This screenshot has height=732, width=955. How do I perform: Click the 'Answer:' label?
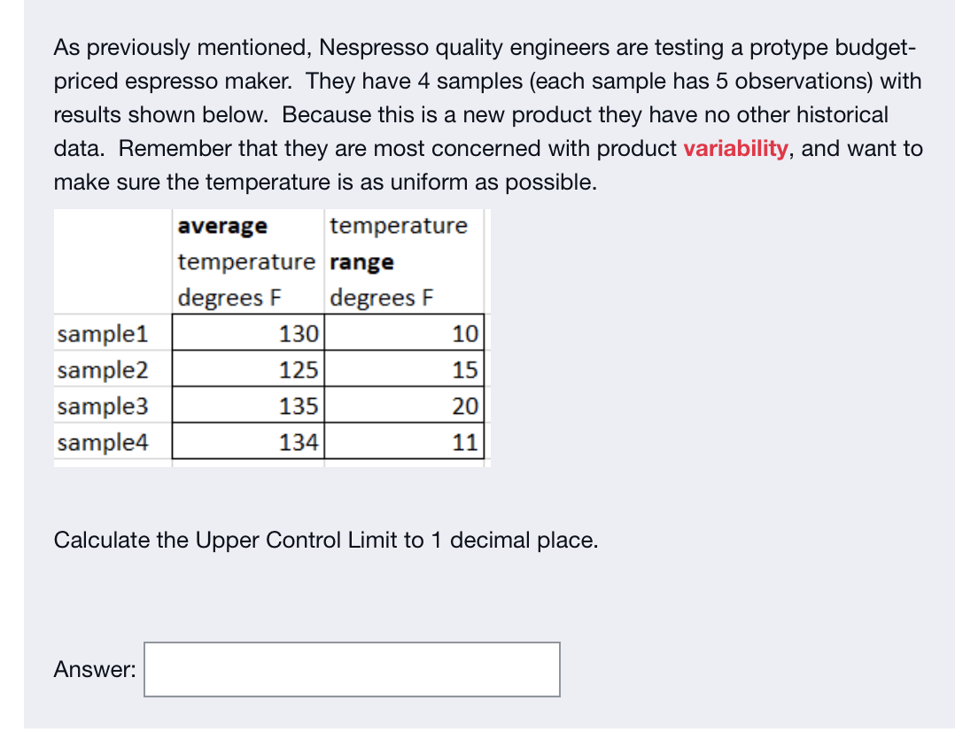(x=95, y=670)
